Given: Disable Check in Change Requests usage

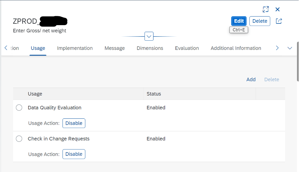Looking at the screenshot, I should click(x=74, y=154).
